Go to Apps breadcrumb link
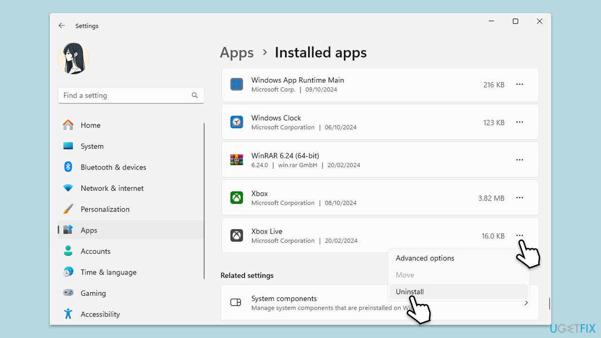This screenshot has height=338, width=601. click(237, 53)
